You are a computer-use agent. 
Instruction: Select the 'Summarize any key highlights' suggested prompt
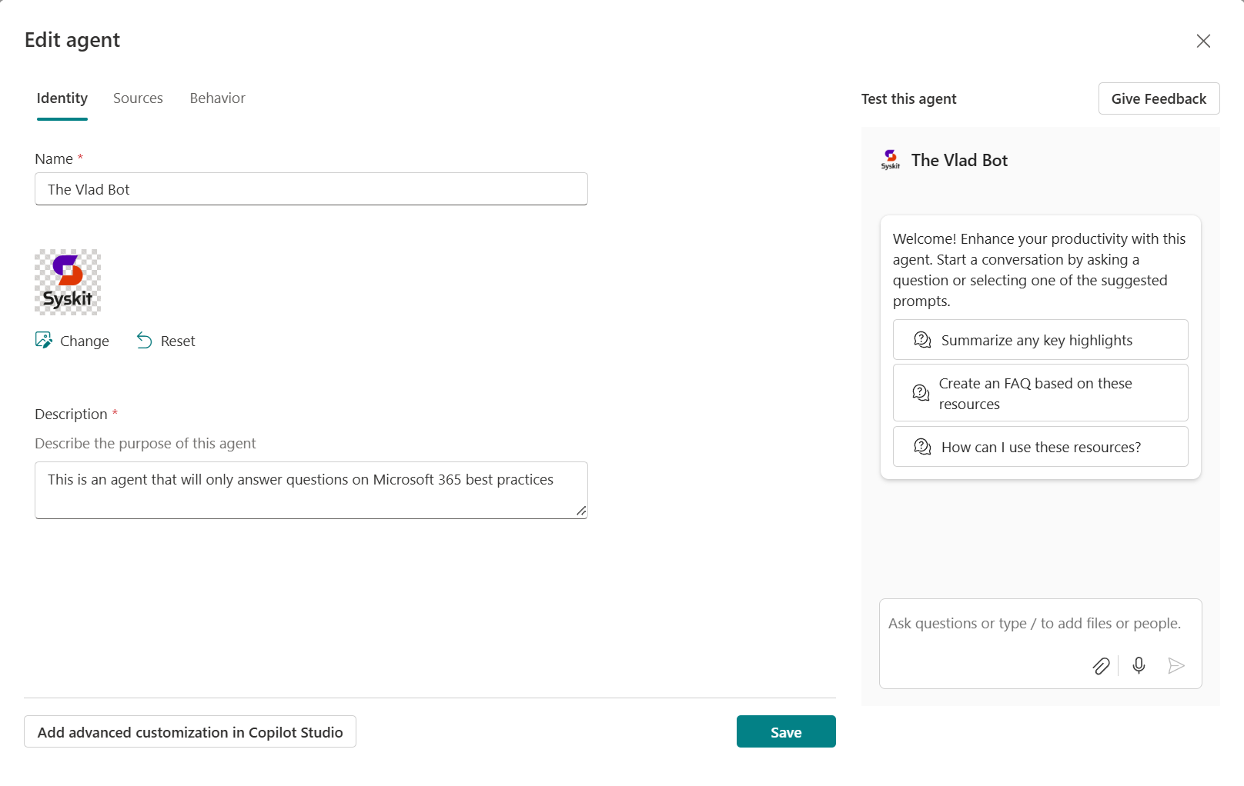point(1039,339)
